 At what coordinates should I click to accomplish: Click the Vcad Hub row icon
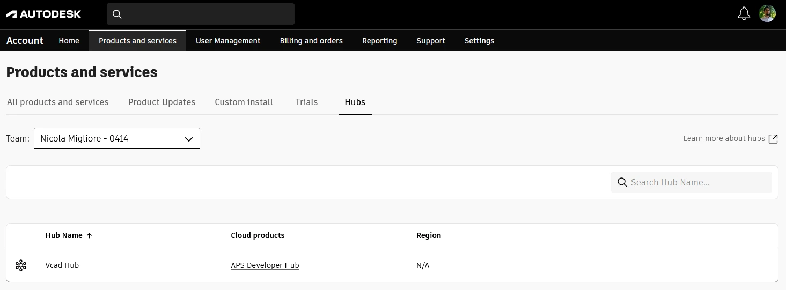[21, 265]
